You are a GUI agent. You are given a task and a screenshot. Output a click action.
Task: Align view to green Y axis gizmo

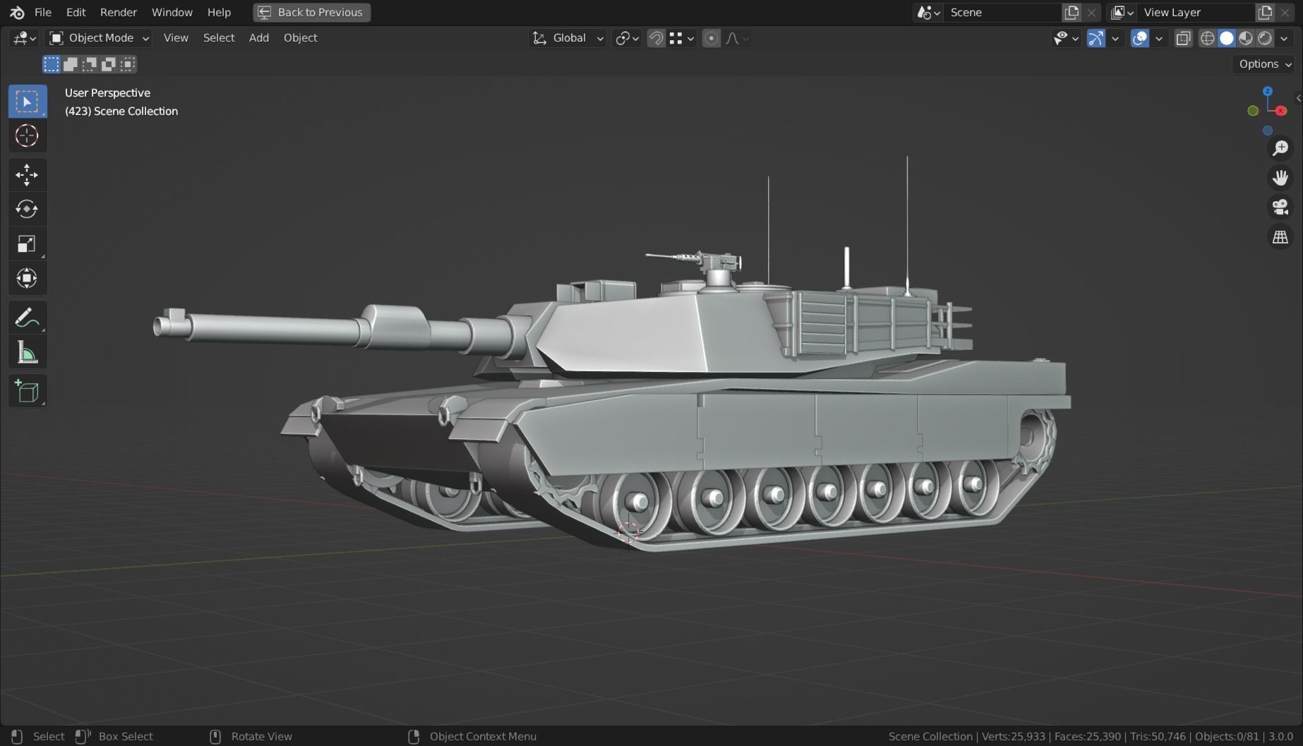click(1253, 111)
